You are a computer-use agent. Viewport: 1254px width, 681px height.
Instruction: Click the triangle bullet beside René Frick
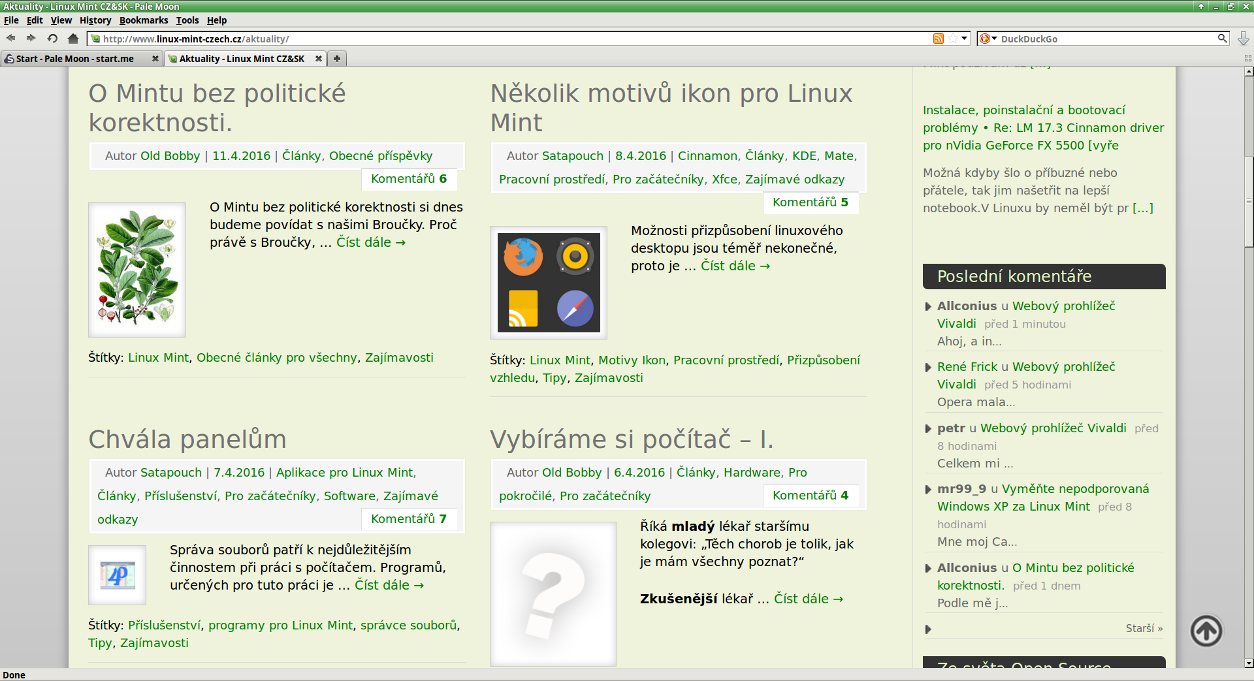(x=928, y=368)
